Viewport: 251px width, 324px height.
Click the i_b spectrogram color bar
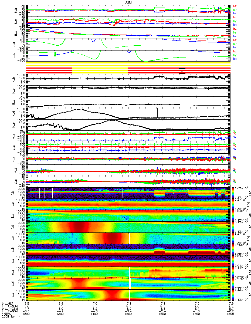[x=233, y=193]
